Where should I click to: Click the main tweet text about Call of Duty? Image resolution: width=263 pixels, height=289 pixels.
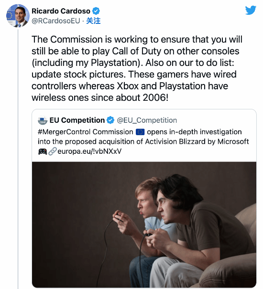[x=137, y=68]
